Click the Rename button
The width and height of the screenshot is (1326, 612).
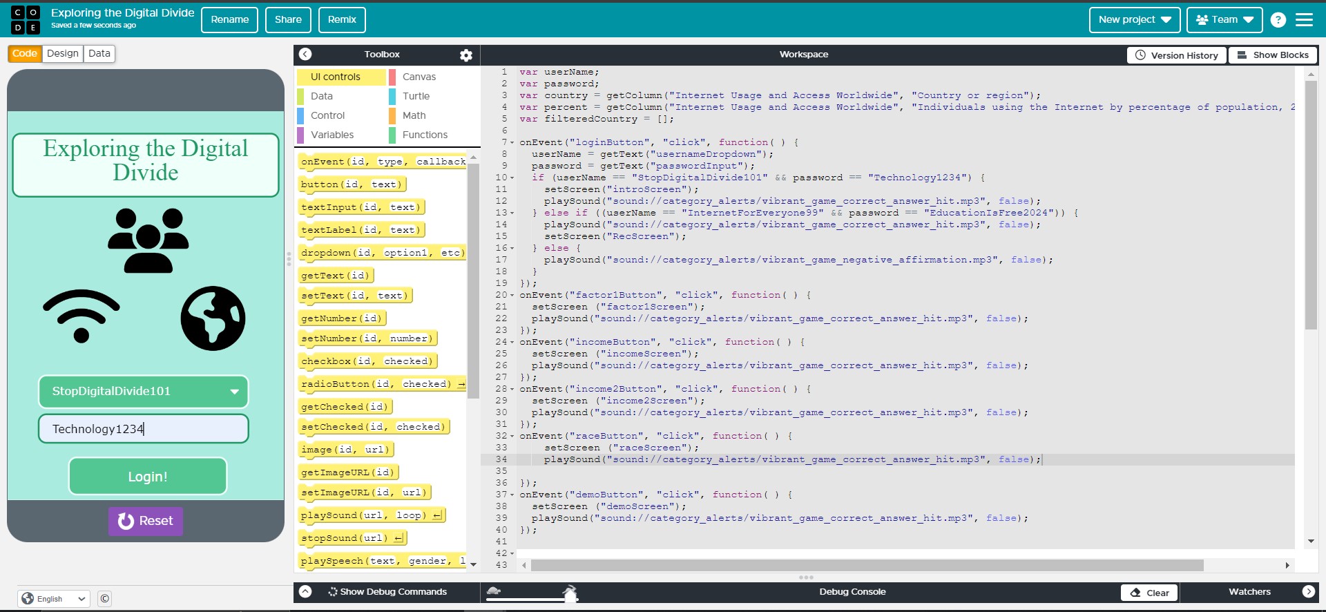coord(230,20)
